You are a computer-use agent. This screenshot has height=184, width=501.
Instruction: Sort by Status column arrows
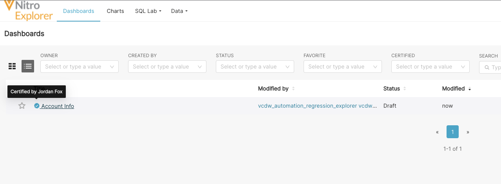[x=405, y=89]
